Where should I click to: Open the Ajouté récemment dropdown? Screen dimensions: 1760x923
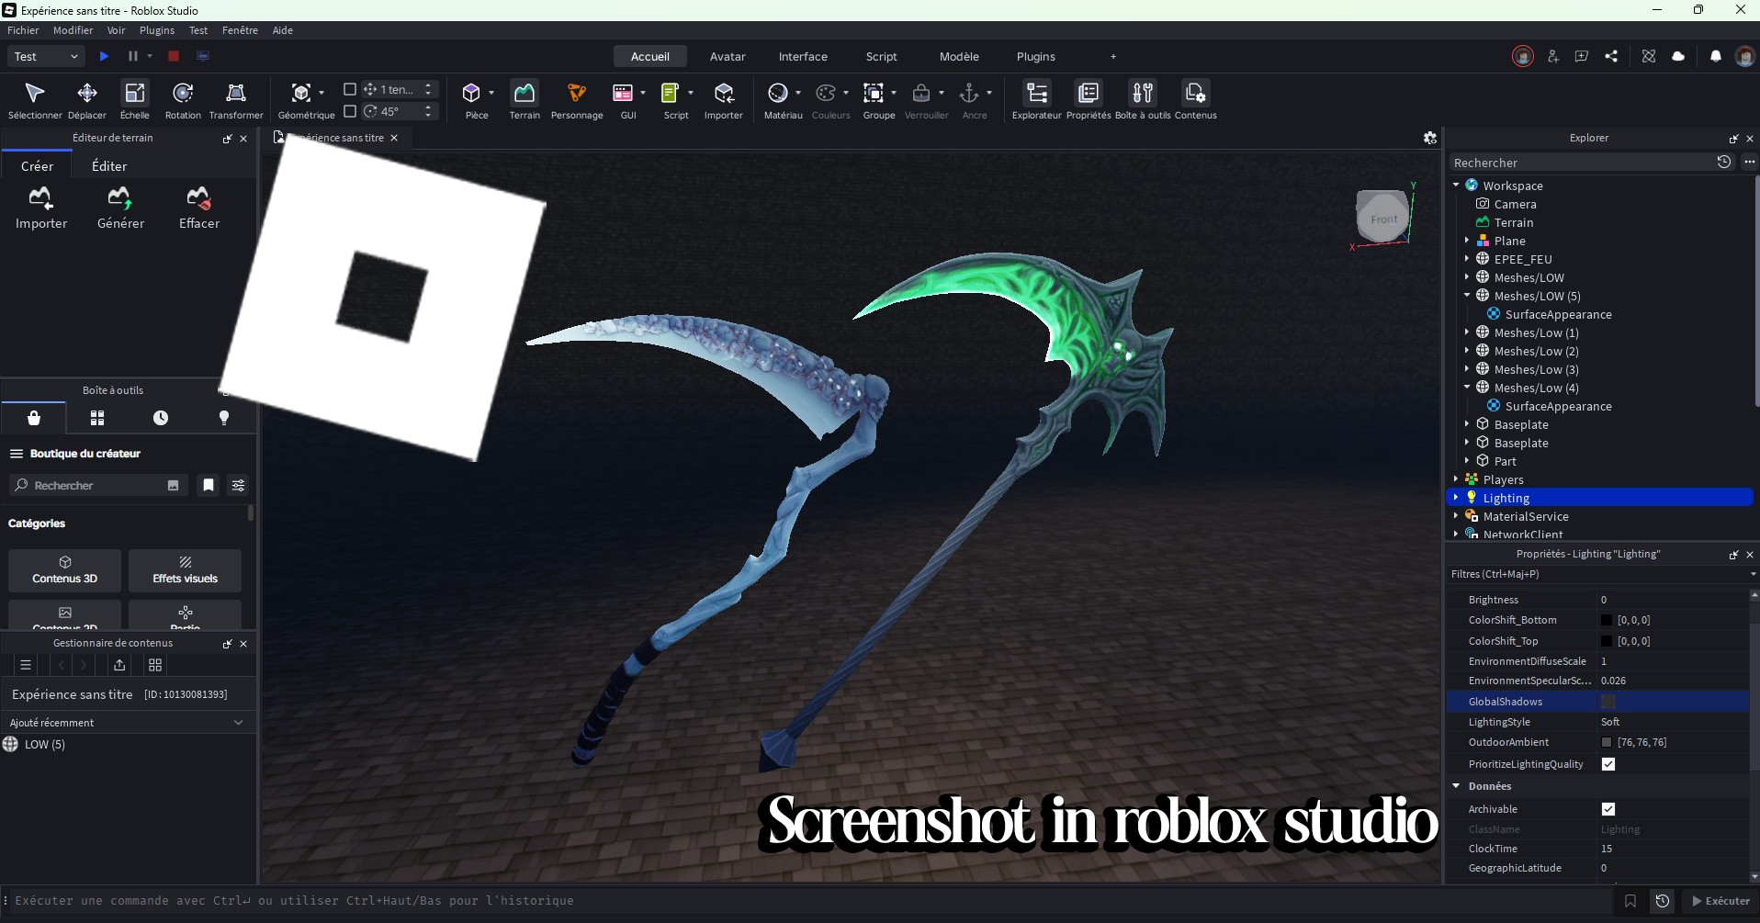(127, 723)
